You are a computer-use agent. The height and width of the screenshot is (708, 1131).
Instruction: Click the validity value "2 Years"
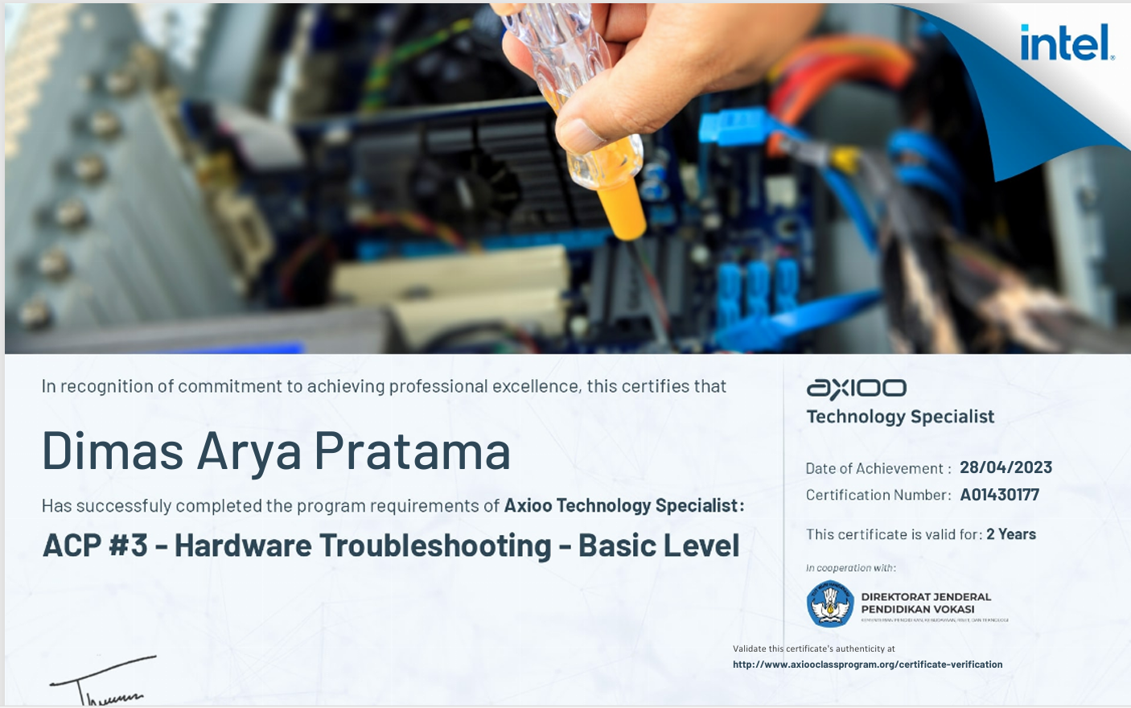pos(1011,534)
